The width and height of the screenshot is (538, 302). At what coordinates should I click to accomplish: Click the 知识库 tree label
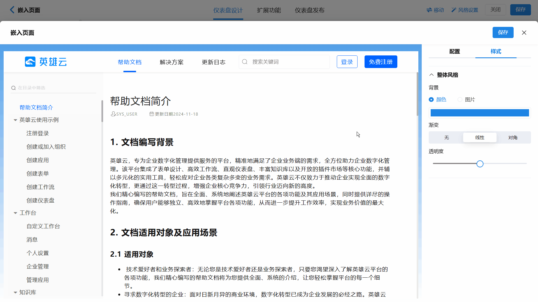tap(28, 292)
